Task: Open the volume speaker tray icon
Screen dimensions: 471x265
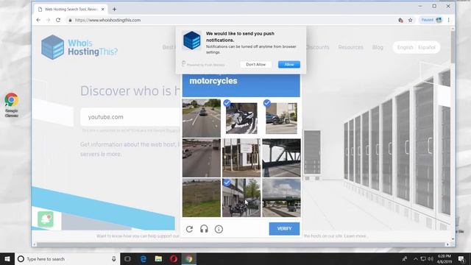Action: (431, 259)
